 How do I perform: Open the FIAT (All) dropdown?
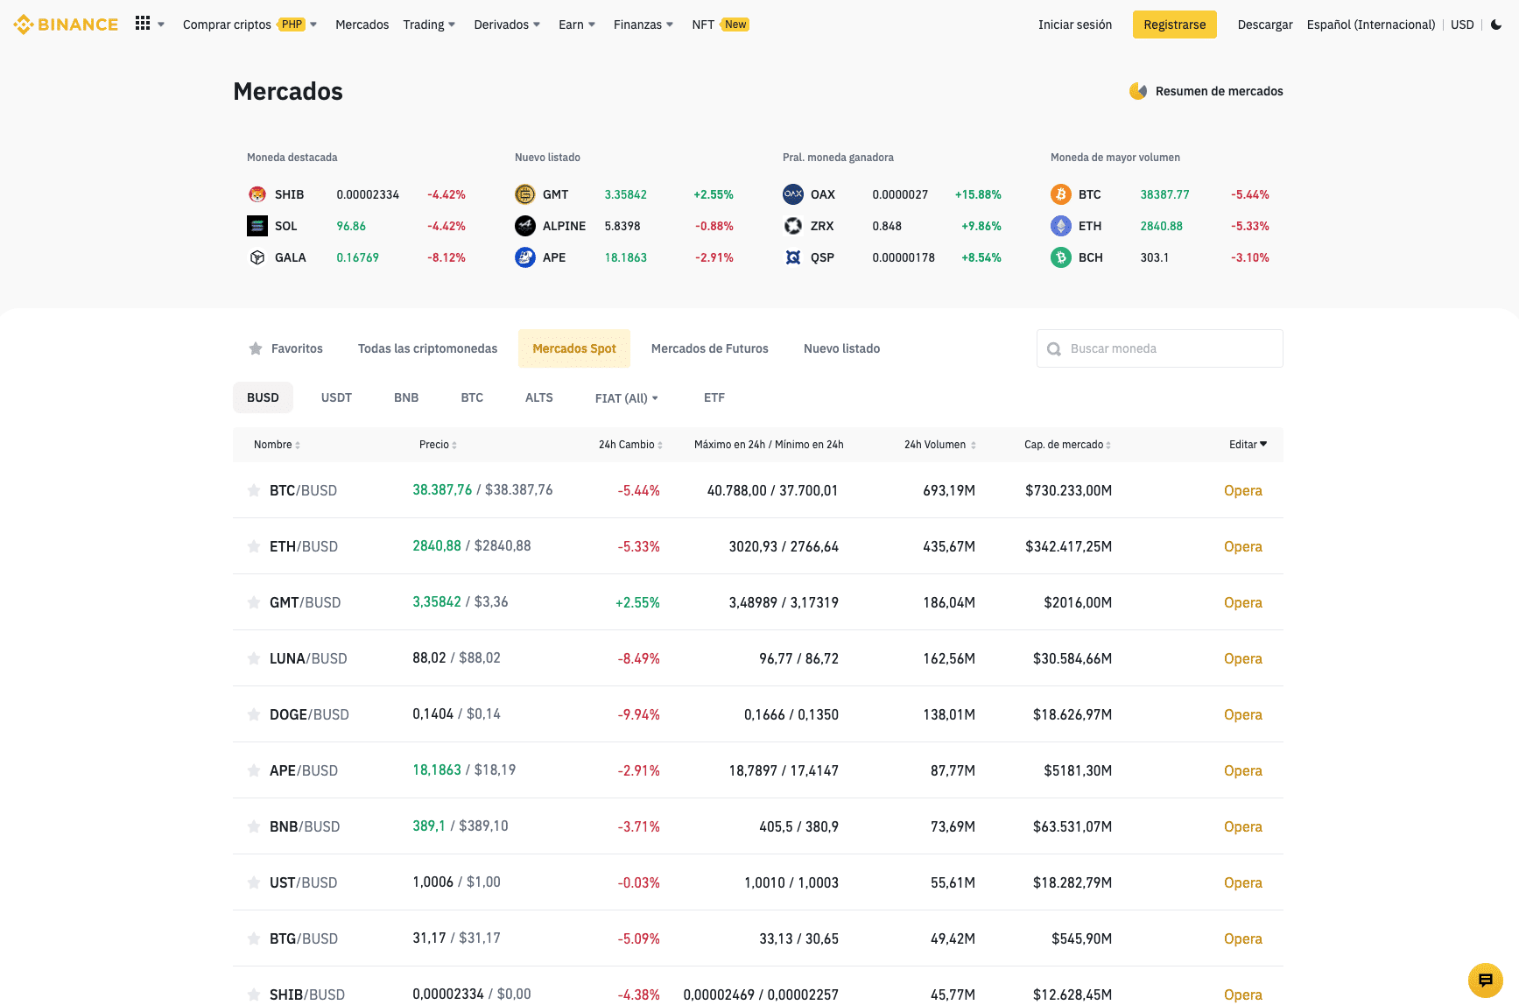[x=627, y=398]
